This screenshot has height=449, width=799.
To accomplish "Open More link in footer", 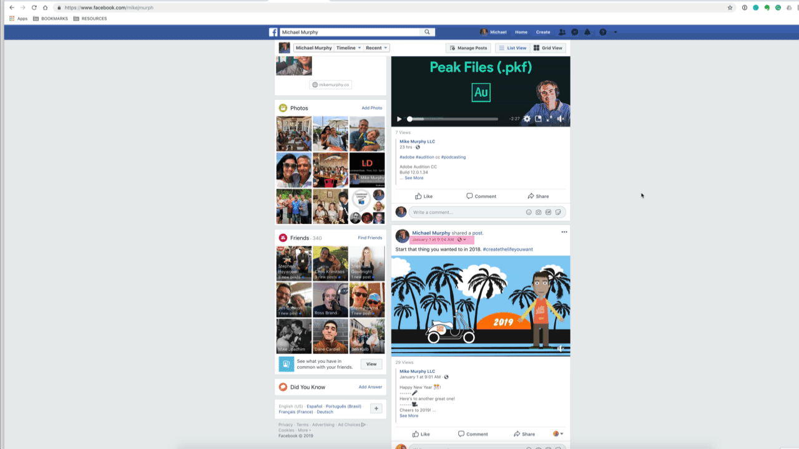I will pyautogui.click(x=303, y=430).
